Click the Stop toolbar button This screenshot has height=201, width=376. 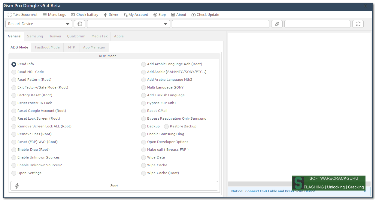tap(159, 15)
